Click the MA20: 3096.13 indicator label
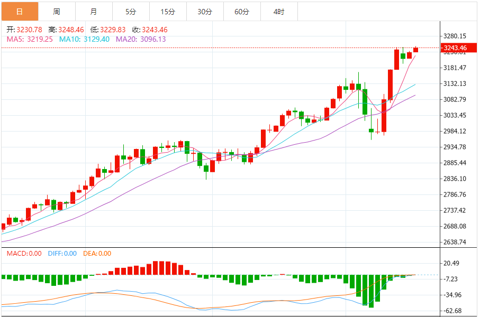Viewport: 480px width, 317px height. 141,39
